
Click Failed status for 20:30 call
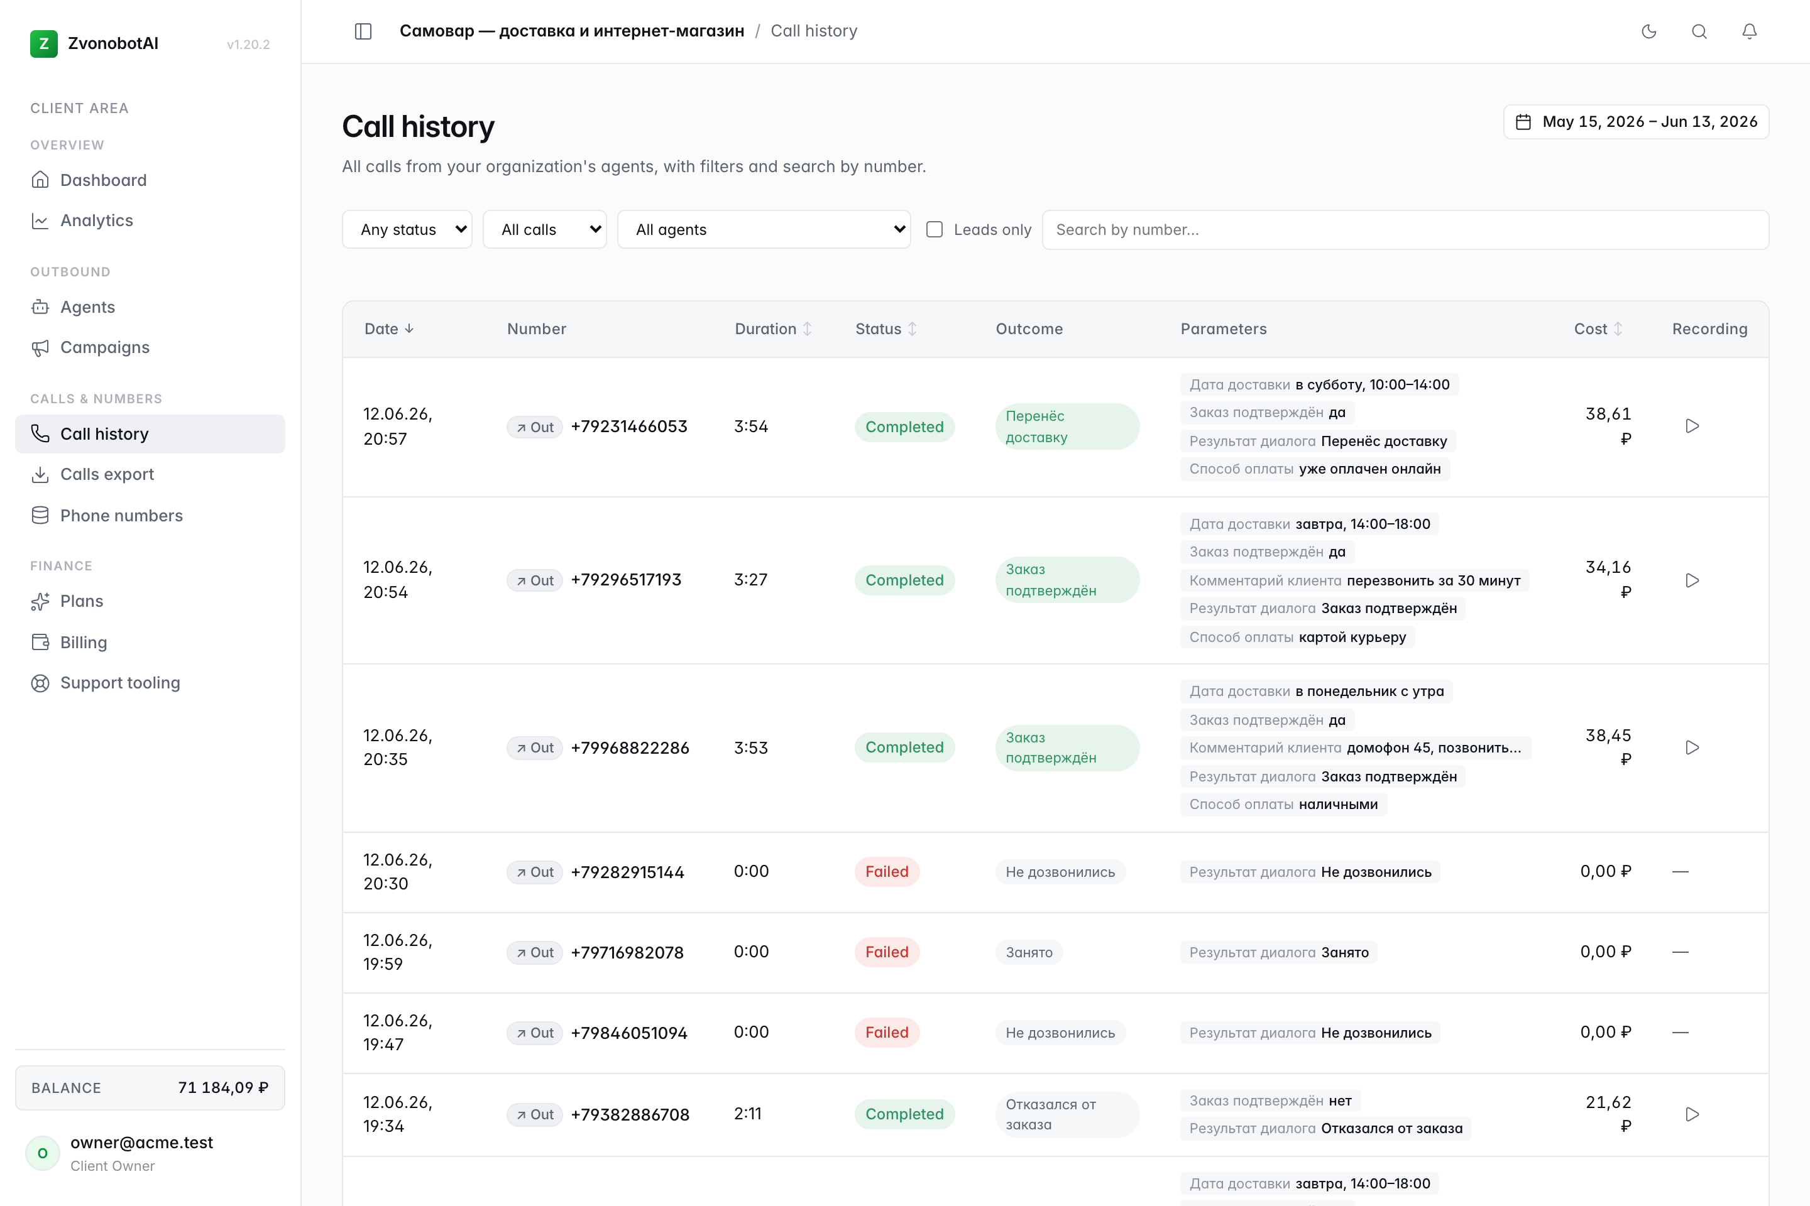887,871
